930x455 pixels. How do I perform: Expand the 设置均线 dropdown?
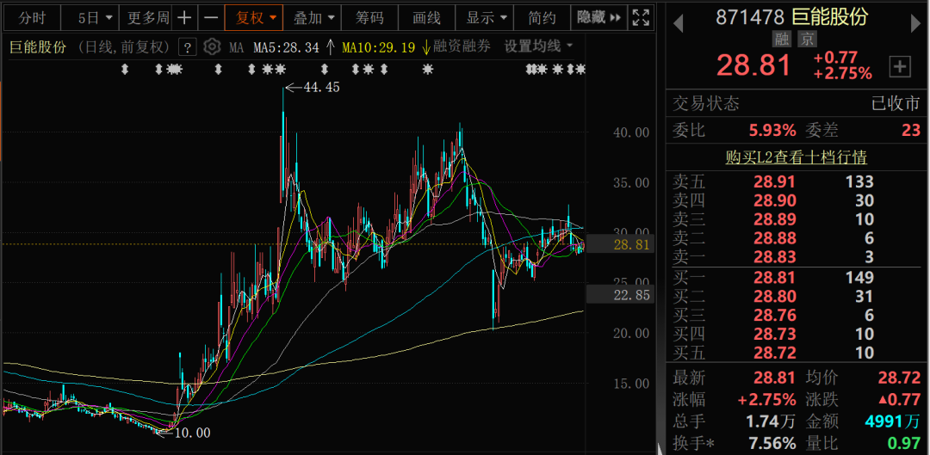coord(538,46)
